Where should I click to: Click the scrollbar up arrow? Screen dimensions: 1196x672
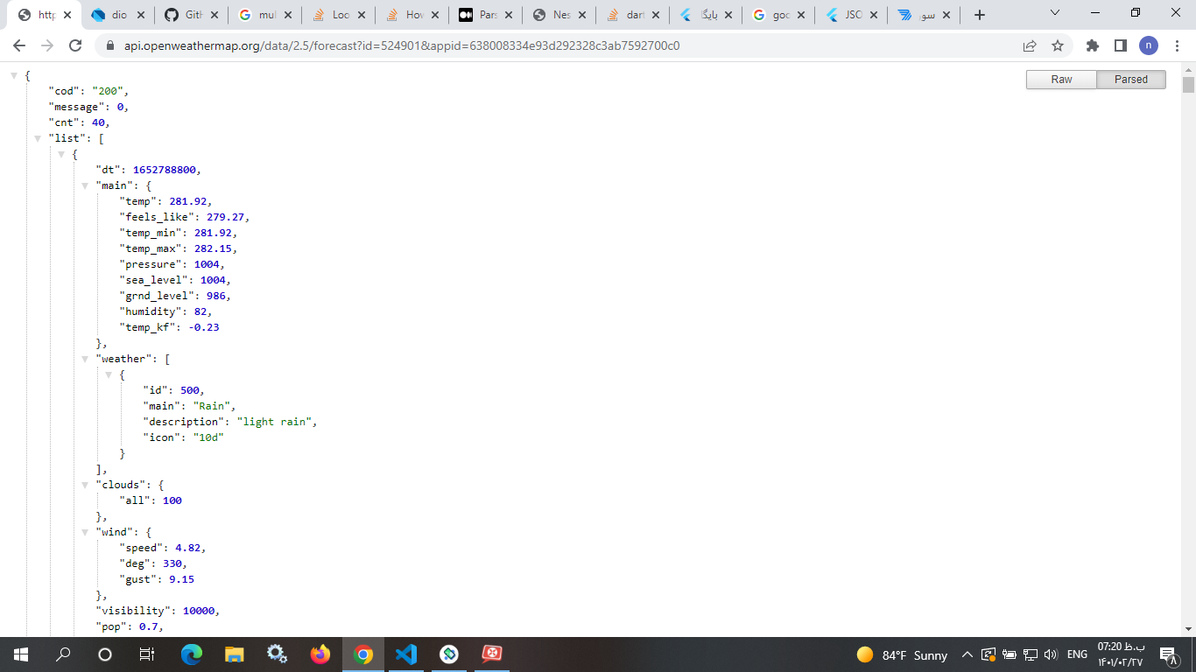click(x=1188, y=70)
